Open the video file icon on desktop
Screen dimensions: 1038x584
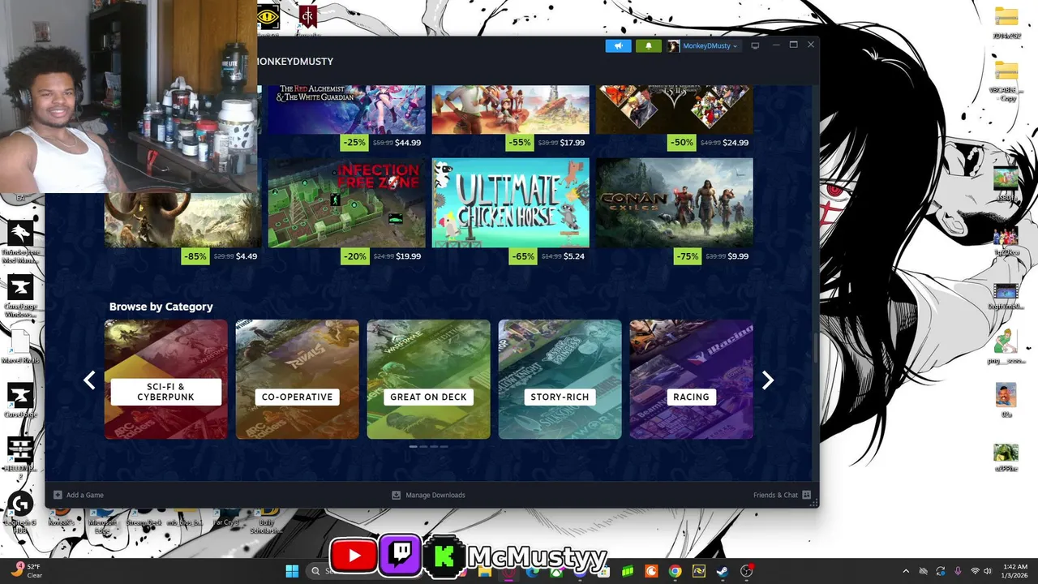point(1006,294)
